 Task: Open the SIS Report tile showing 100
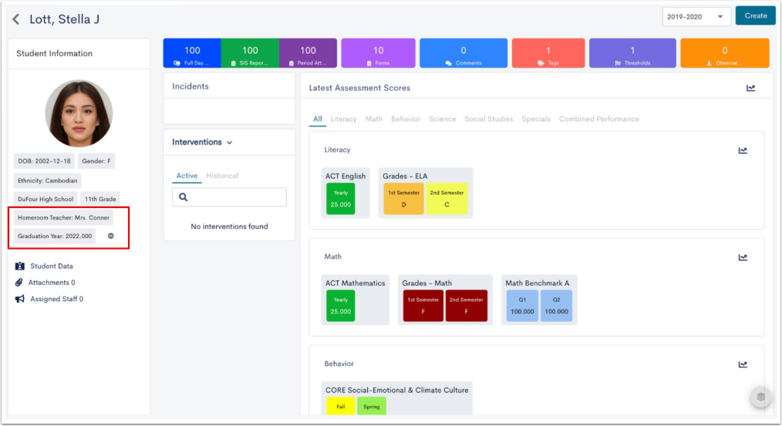coord(250,53)
